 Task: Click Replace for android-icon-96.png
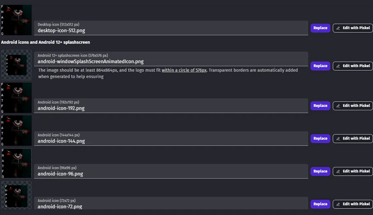click(x=320, y=171)
